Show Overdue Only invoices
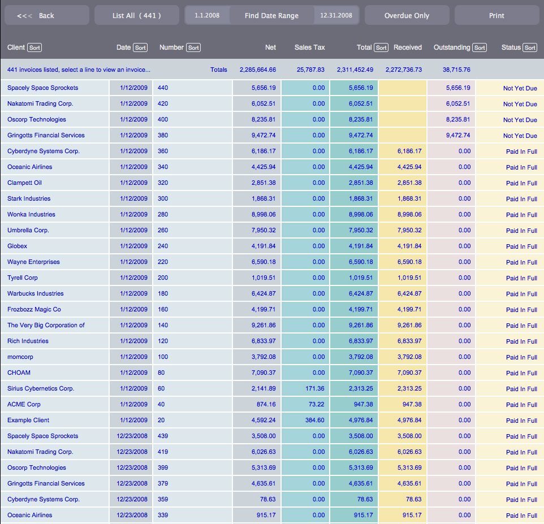544x524 pixels. pos(407,15)
